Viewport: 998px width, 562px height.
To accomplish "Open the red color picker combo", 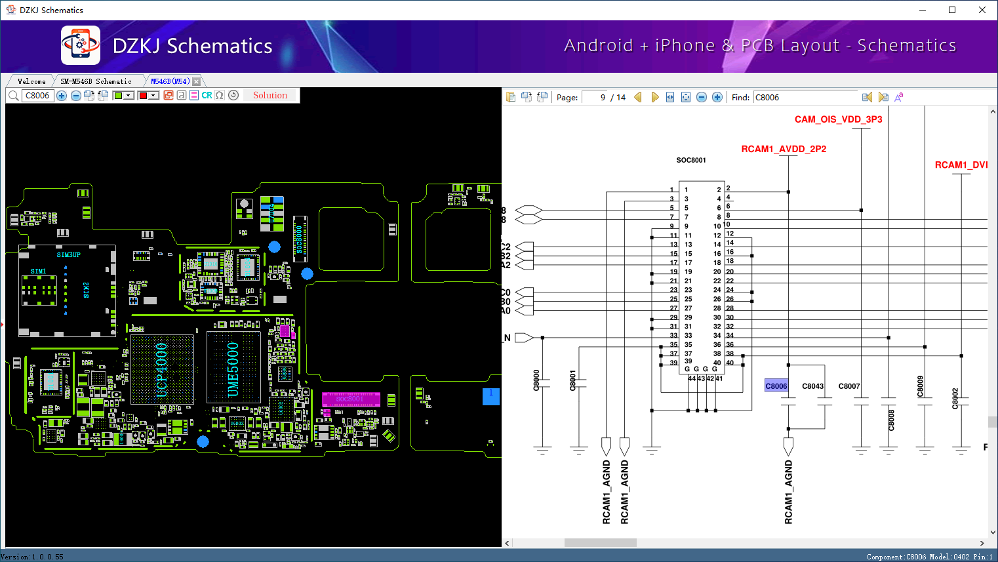I will pos(148,96).
